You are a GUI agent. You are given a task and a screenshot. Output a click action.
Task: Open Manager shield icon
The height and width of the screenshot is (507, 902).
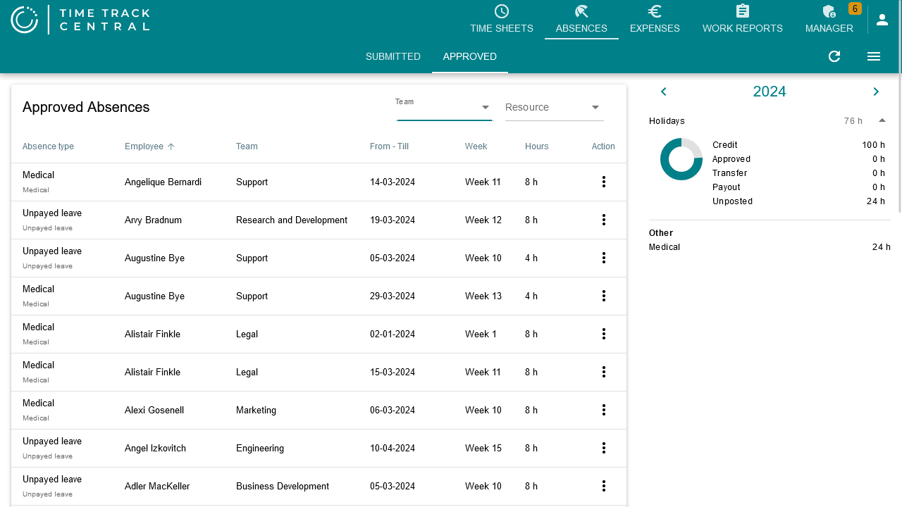pos(829,11)
